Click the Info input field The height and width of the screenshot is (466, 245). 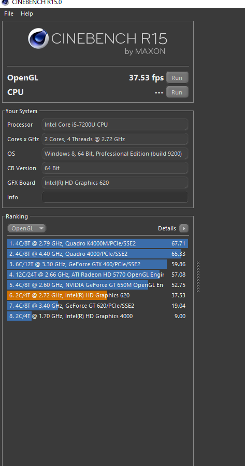(x=115, y=197)
